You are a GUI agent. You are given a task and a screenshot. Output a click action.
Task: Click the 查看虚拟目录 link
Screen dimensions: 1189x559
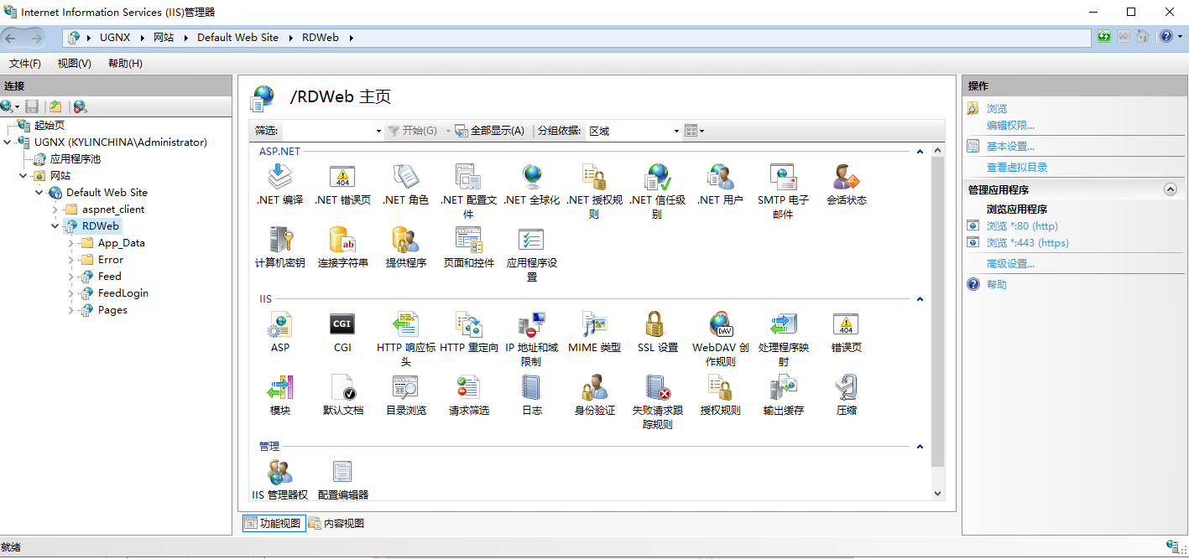tap(1017, 168)
